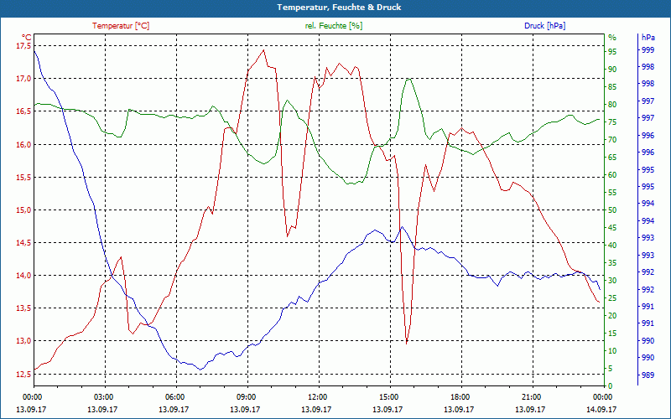Click green humidity axis value '15'
This screenshot has width=671, height=419.
click(612, 333)
